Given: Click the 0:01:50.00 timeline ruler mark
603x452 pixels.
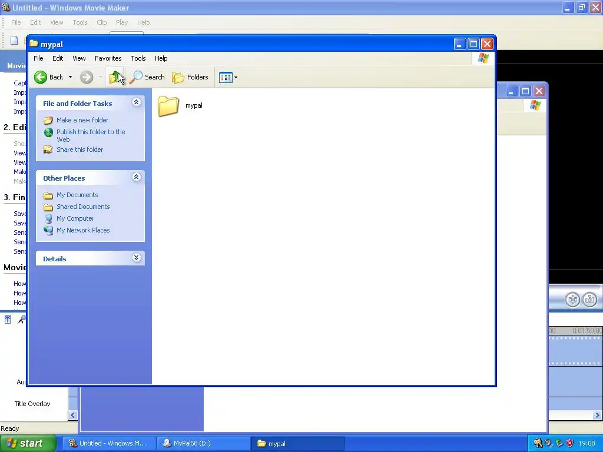Looking at the screenshot, I should [587, 331].
